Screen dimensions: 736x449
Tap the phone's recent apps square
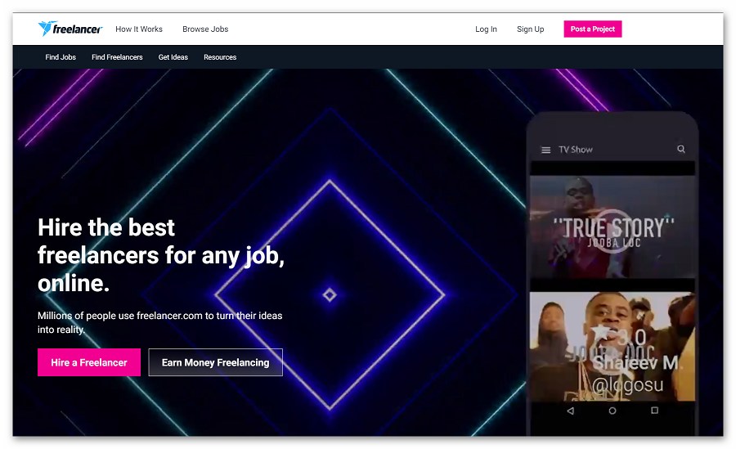click(654, 411)
